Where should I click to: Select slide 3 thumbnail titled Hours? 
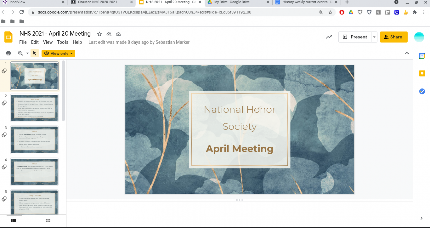(x=35, y=139)
